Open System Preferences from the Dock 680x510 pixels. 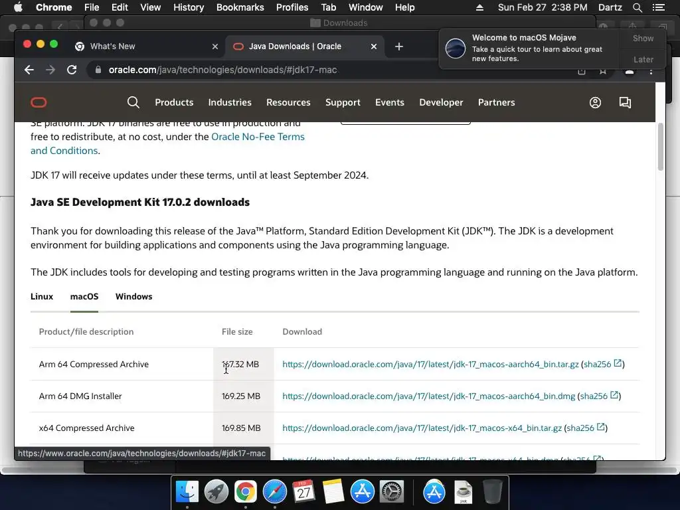pyautogui.click(x=392, y=492)
